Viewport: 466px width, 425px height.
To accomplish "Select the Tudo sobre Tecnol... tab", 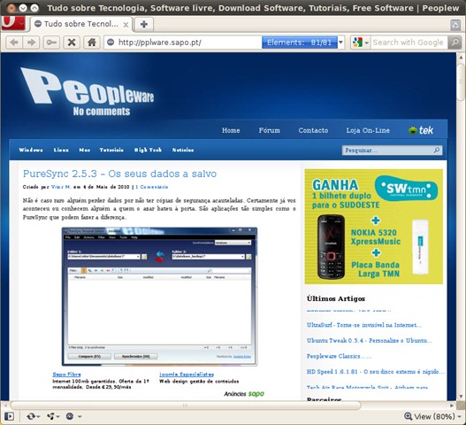I will coord(80,24).
